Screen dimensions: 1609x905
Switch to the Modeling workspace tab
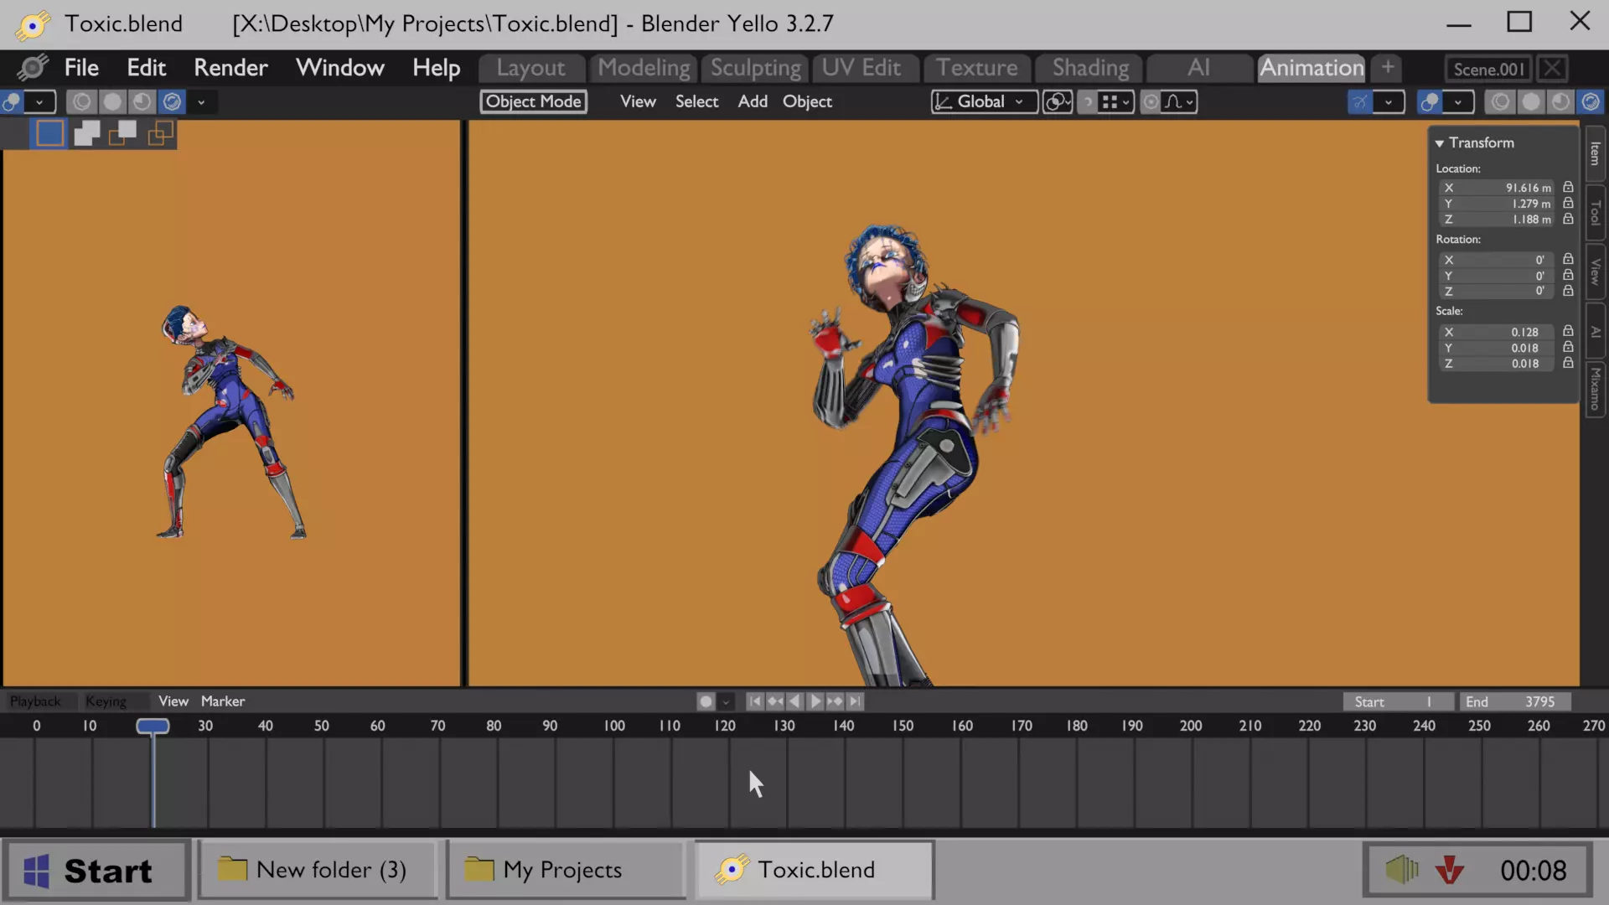tap(644, 68)
